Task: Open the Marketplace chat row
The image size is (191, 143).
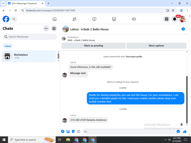Action: click(29, 56)
